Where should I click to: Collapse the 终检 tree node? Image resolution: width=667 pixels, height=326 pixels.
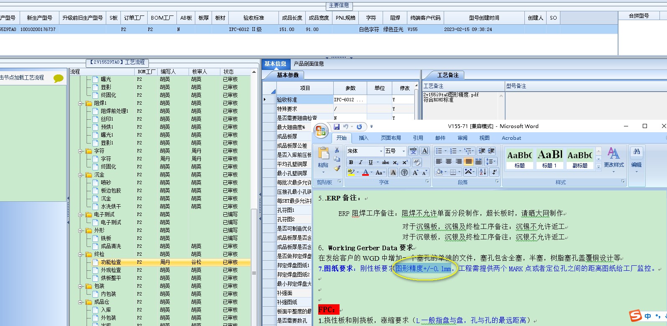pyautogui.click(x=80, y=254)
